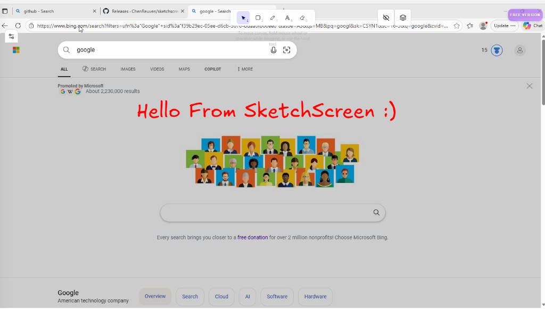Dismiss the promoted banner with X
Screen dimensions: 545x309
[530, 86]
